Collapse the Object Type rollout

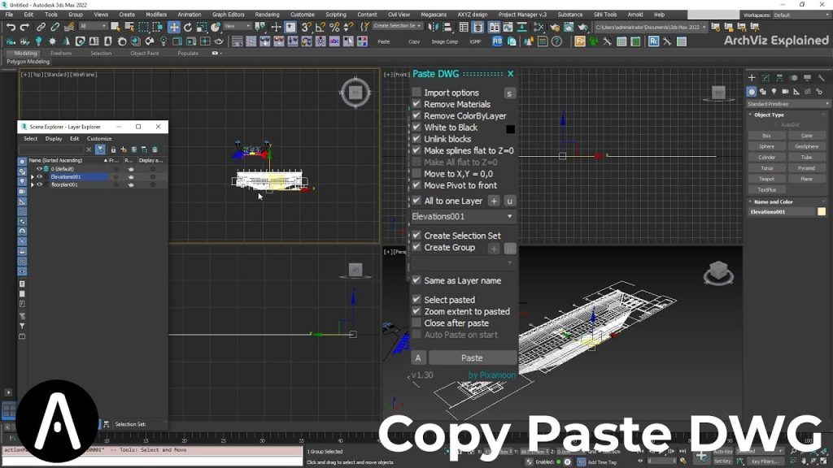pyautogui.click(x=768, y=115)
